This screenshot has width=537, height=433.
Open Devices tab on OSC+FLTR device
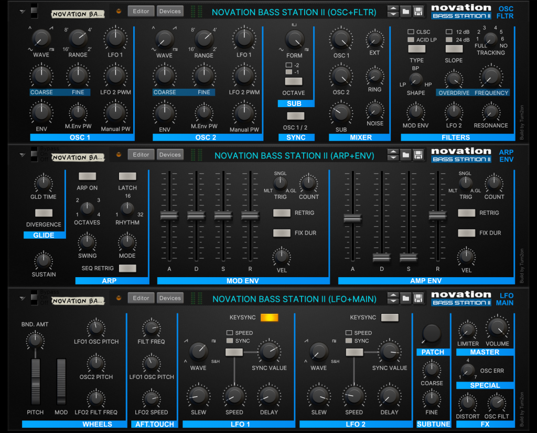click(170, 12)
